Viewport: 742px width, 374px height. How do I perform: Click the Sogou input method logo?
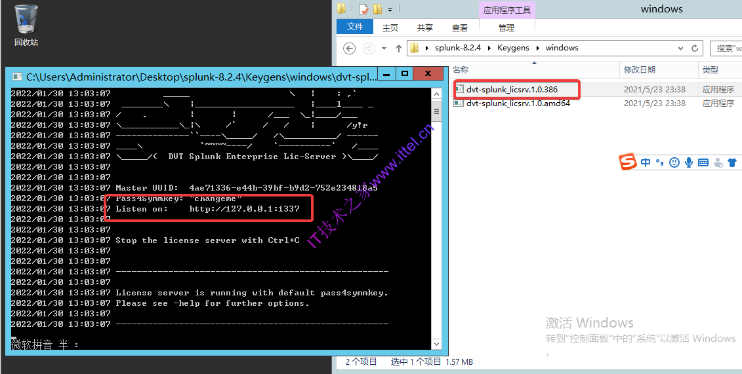click(x=629, y=162)
